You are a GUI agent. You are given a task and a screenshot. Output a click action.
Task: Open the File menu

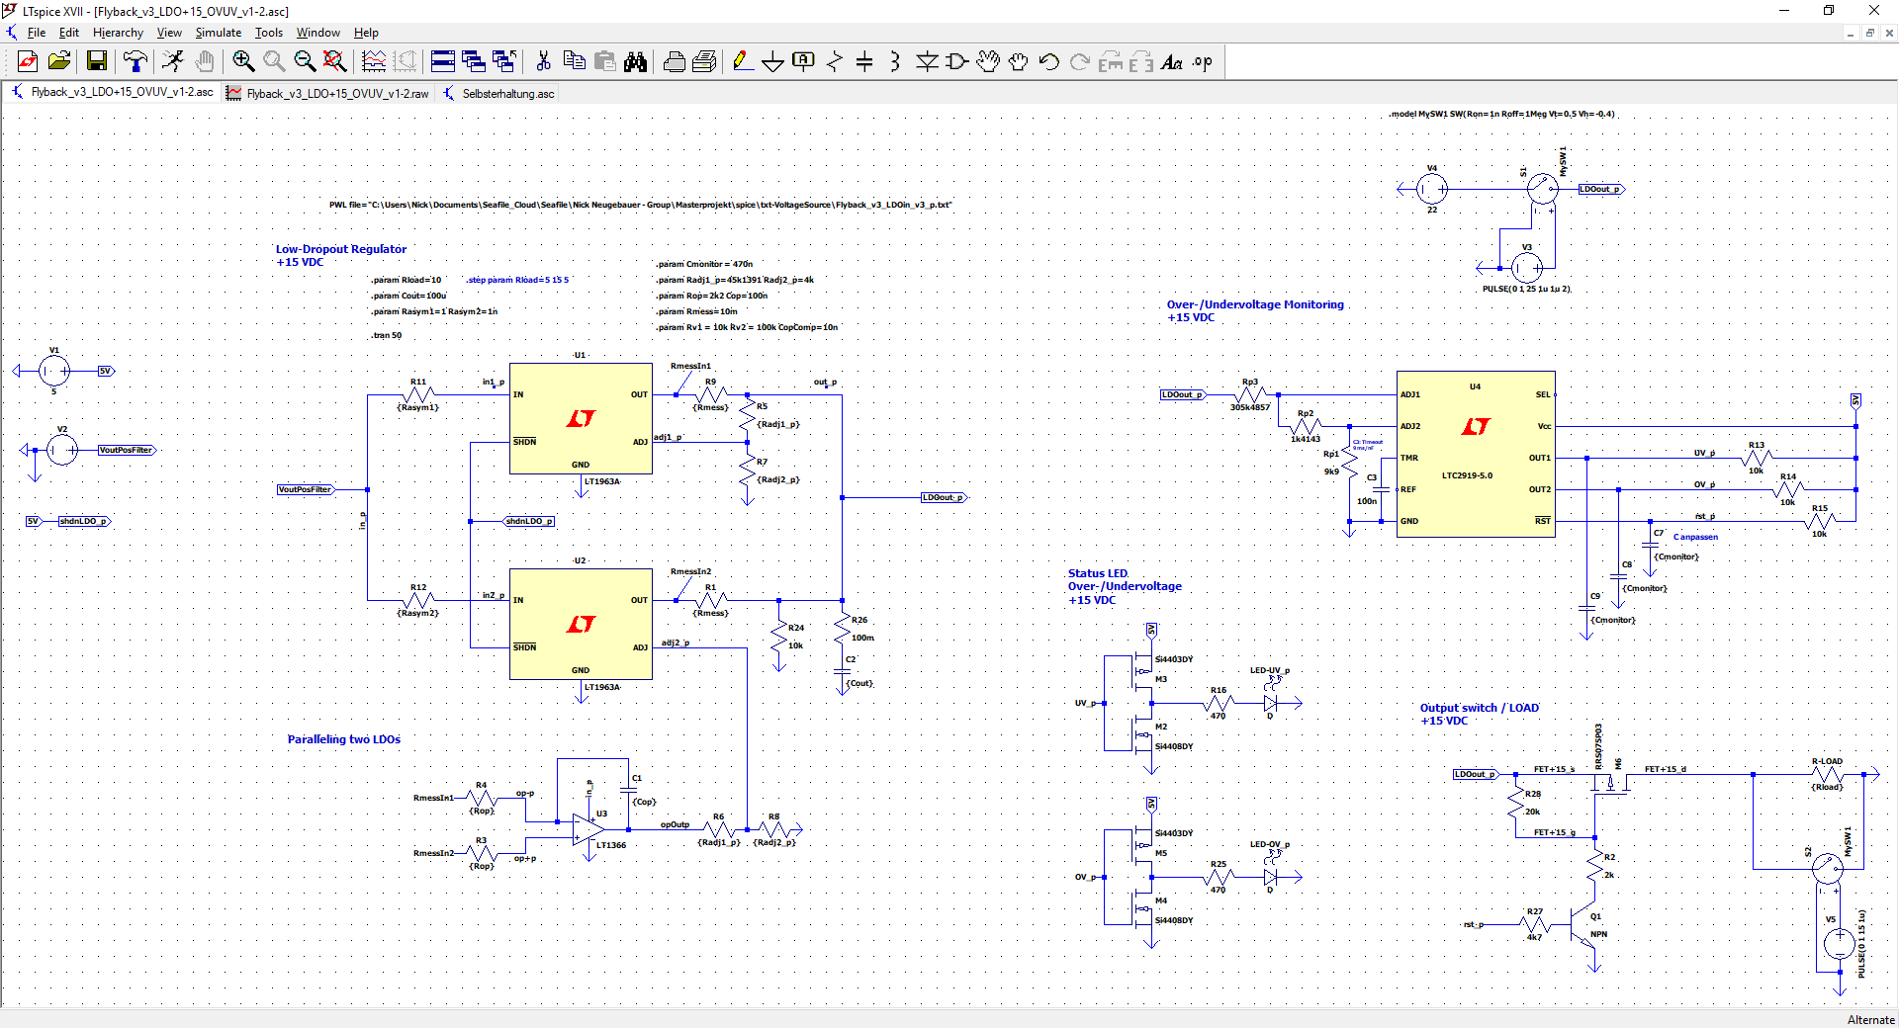(37, 33)
